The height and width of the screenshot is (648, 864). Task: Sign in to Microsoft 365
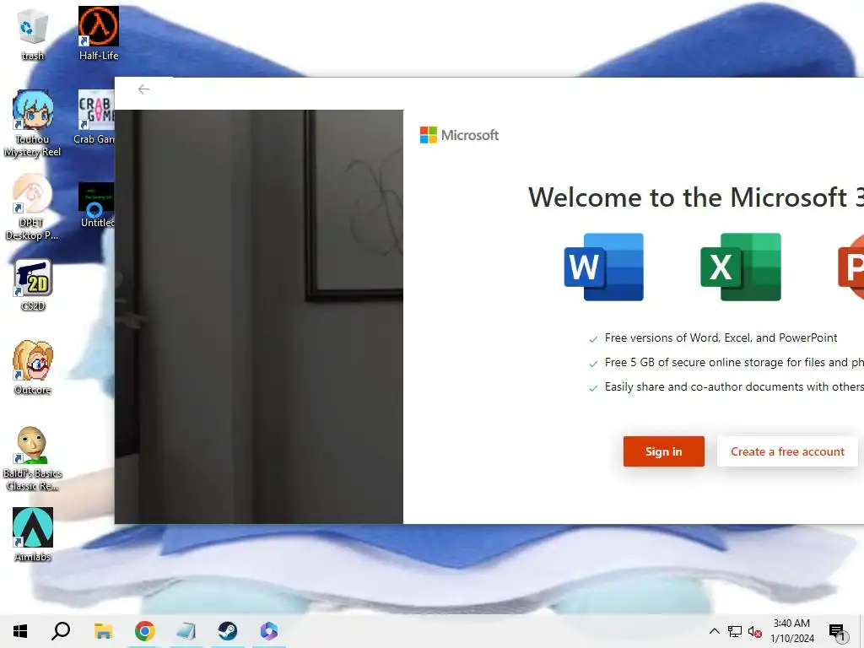pyautogui.click(x=663, y=451)
